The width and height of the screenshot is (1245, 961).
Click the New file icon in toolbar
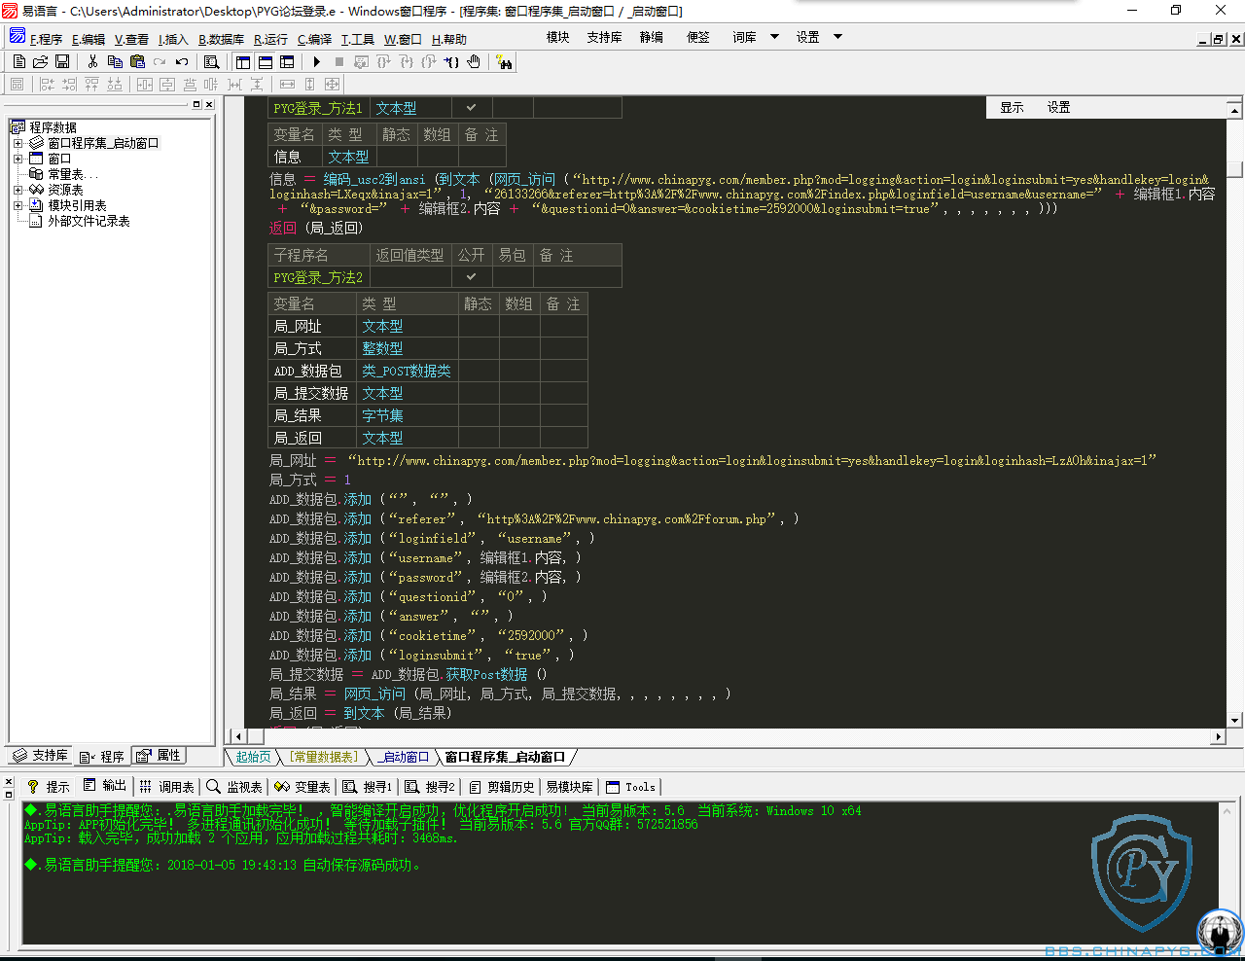click(19, 61)
